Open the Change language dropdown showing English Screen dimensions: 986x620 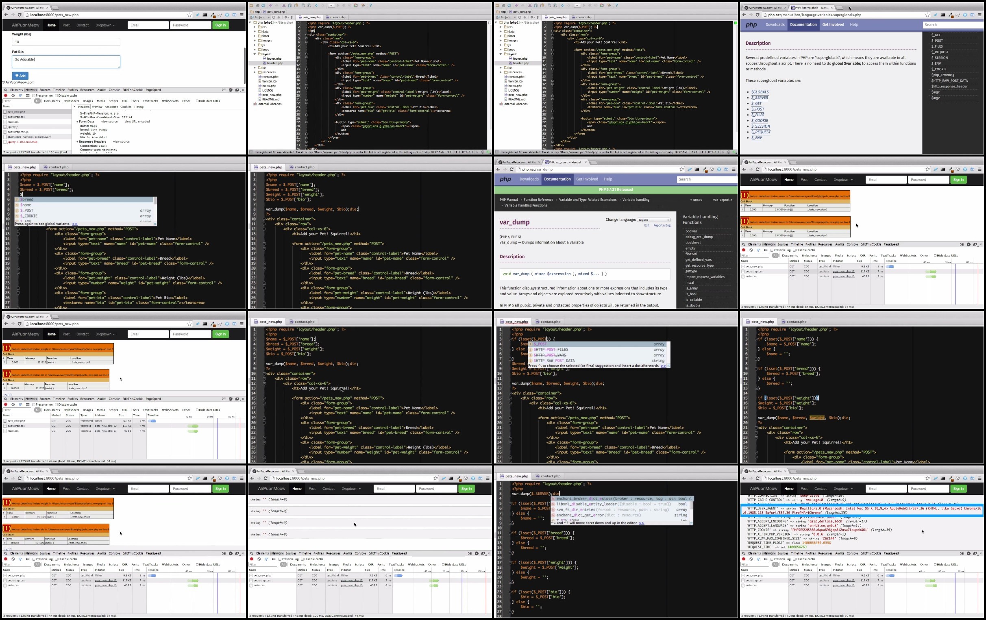[x=653, y=220]
